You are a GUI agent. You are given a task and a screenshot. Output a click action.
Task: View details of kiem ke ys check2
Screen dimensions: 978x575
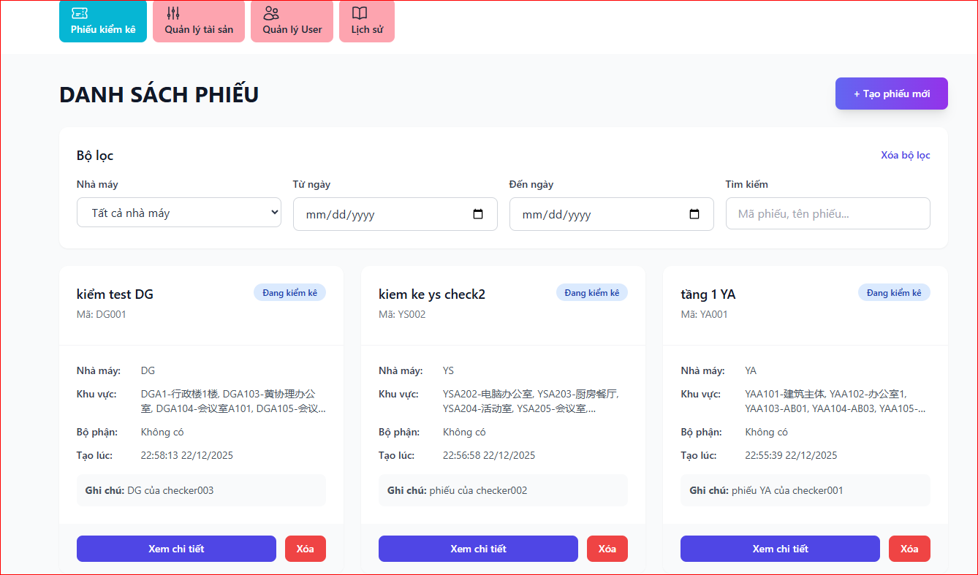[478, 549]
